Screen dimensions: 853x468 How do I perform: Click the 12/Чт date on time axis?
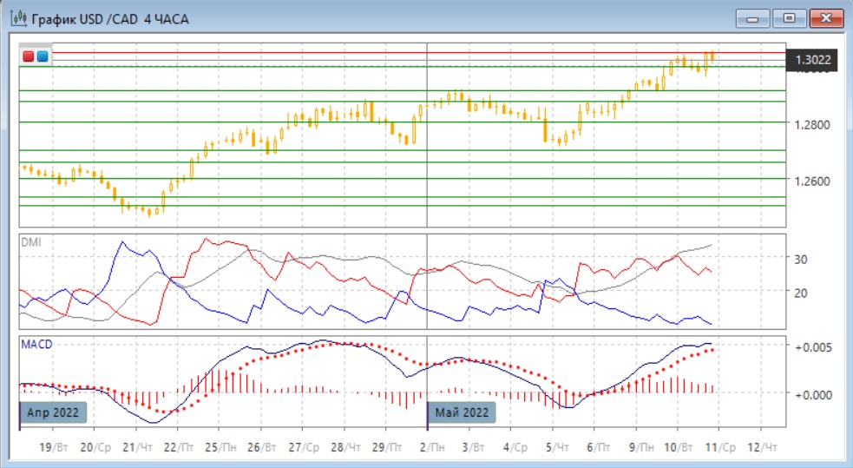761,446
